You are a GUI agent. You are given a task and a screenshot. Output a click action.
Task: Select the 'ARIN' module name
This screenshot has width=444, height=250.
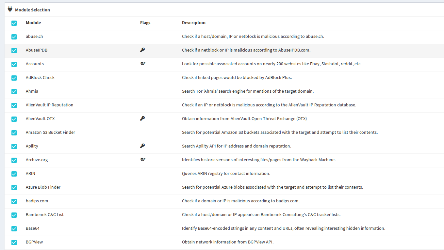pyautogui.click(x=30, y=173)
